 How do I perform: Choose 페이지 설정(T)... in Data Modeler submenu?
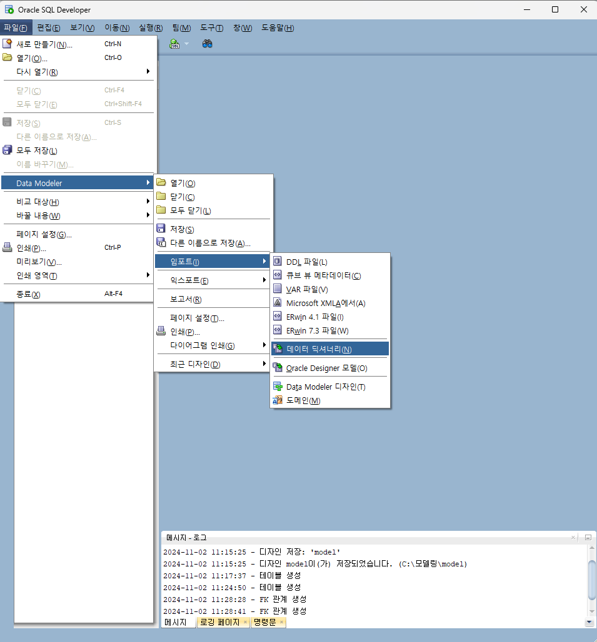point(213,318)
